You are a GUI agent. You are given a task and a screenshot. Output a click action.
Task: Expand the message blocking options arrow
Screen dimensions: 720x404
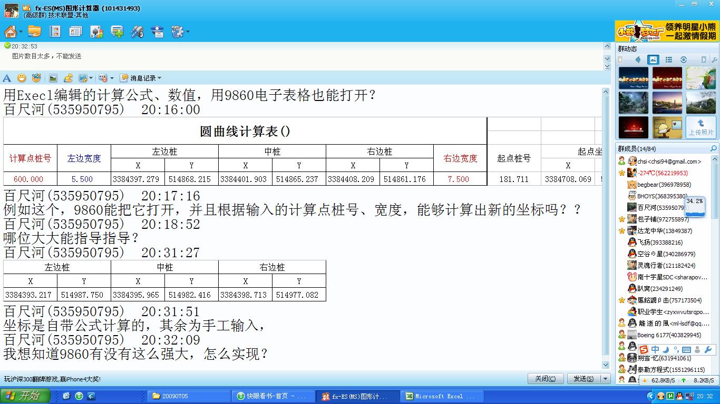pyautogui.click(x=111, y=78)
